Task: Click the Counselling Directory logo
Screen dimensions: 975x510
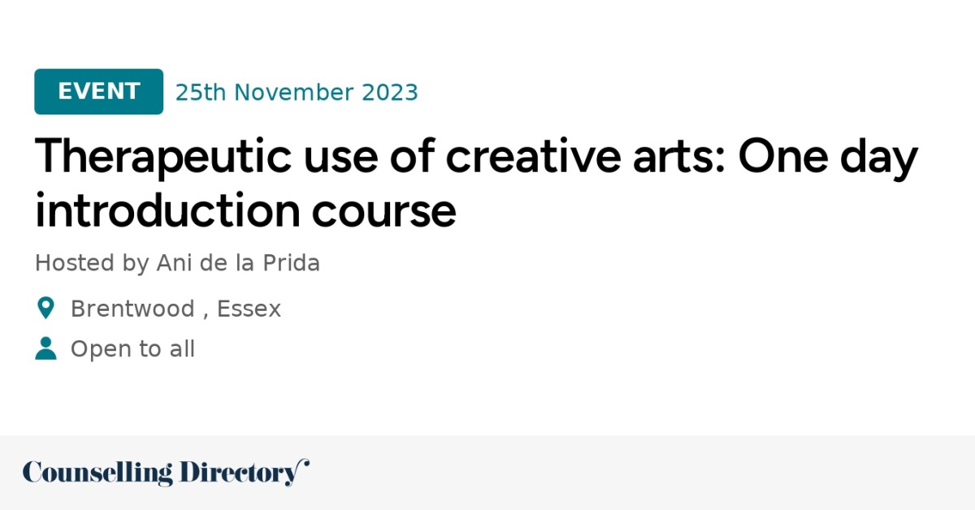Action: coord(166,473)
